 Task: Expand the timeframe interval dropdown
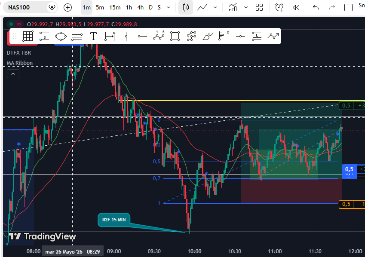tap(169, 7)
